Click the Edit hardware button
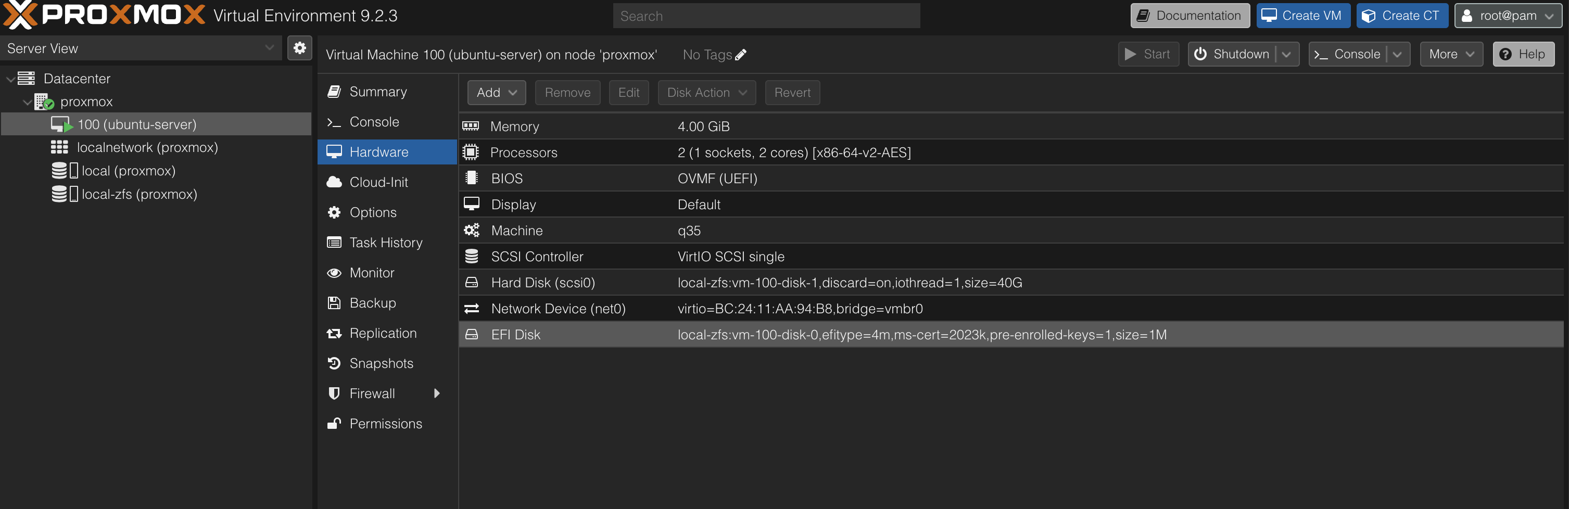 click(x=628, y=93)
